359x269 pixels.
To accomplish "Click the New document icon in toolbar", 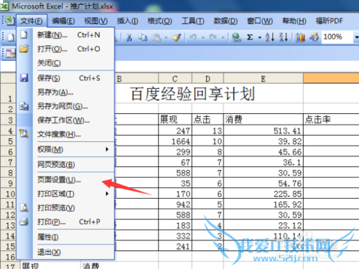I will point(11,37).
